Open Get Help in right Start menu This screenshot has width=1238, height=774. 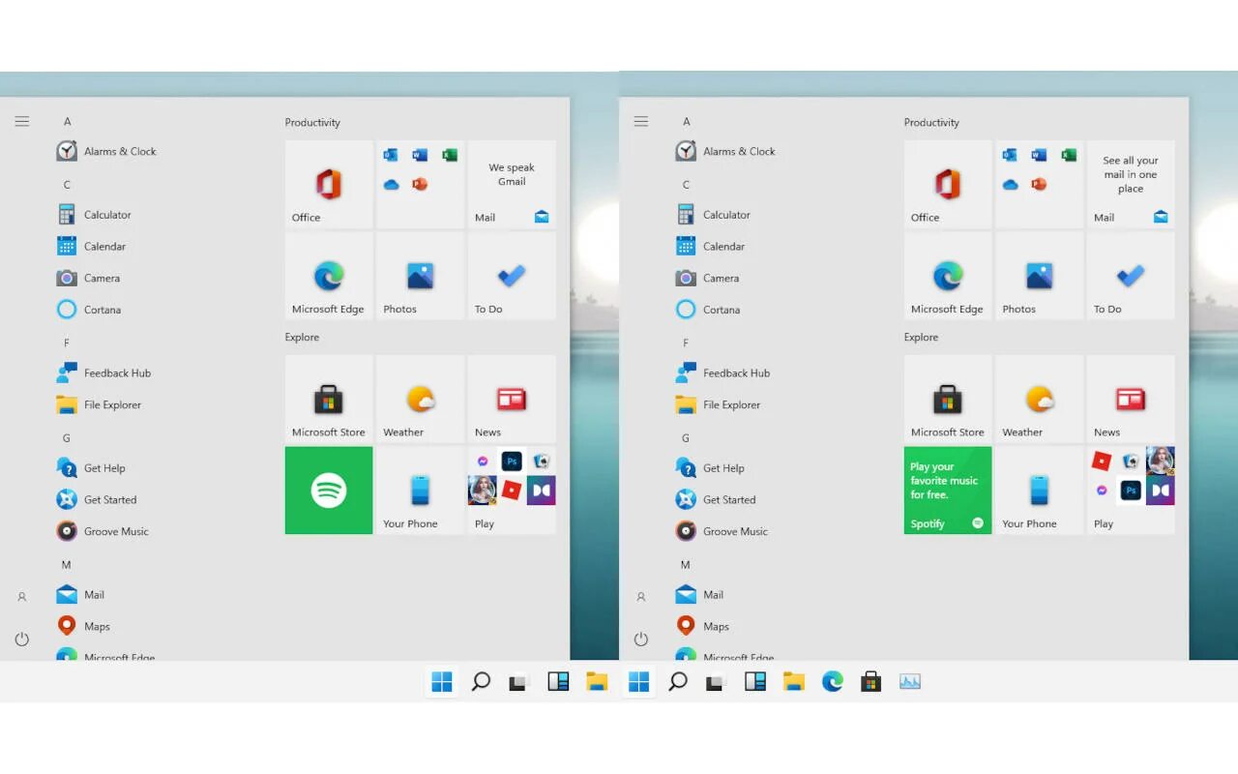(710, 468)
